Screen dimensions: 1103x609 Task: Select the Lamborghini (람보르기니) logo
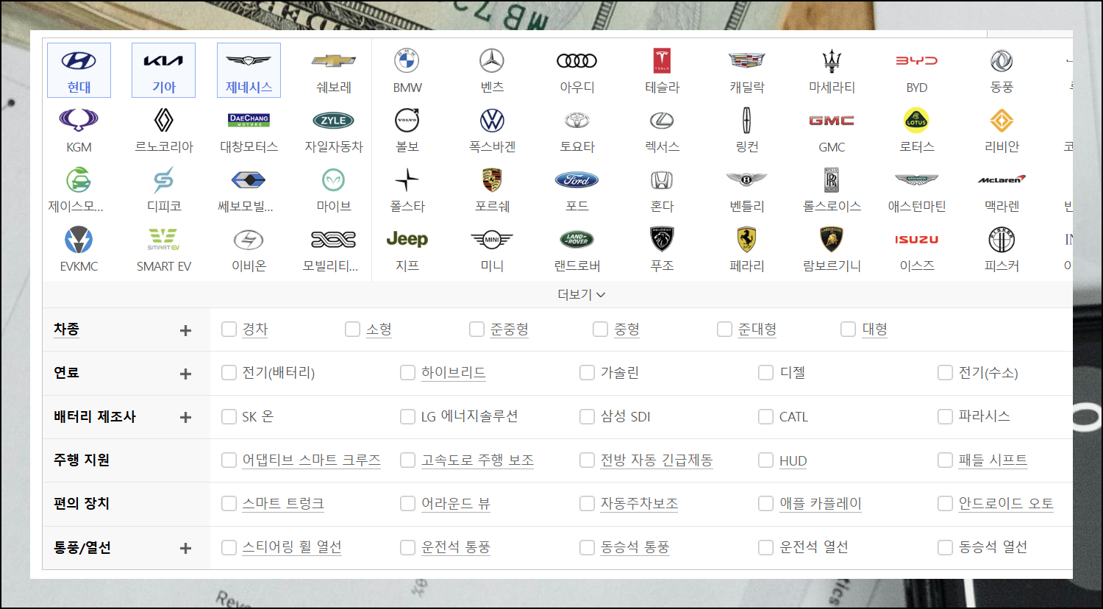[x=832, y=239]
